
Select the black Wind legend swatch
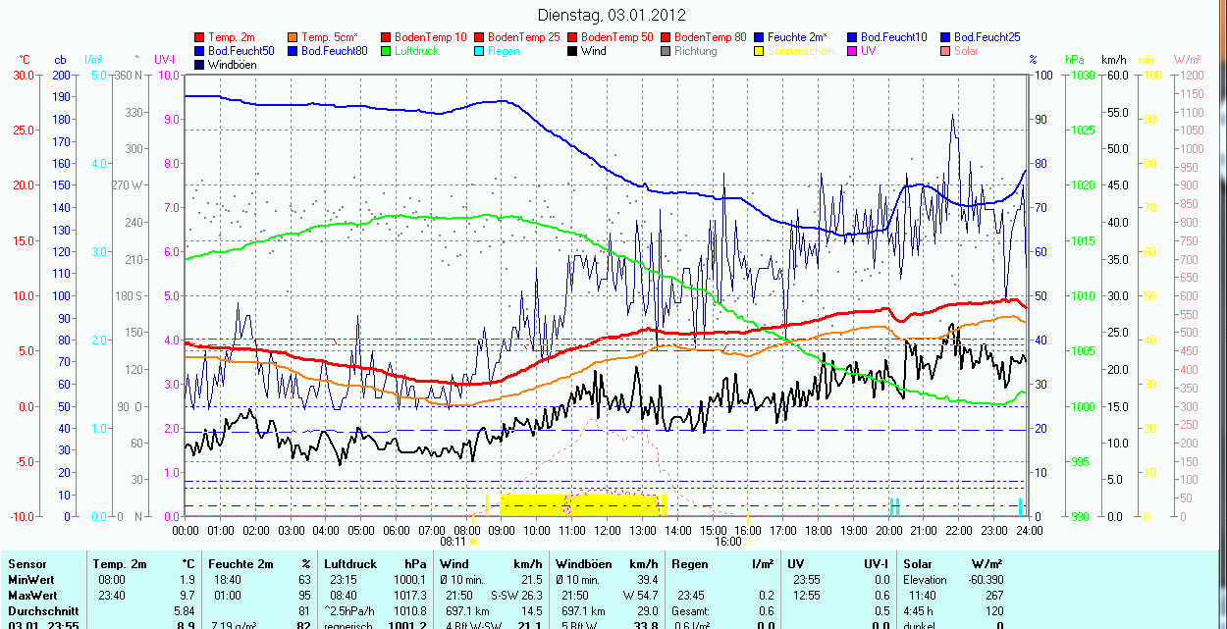(573, 51)
